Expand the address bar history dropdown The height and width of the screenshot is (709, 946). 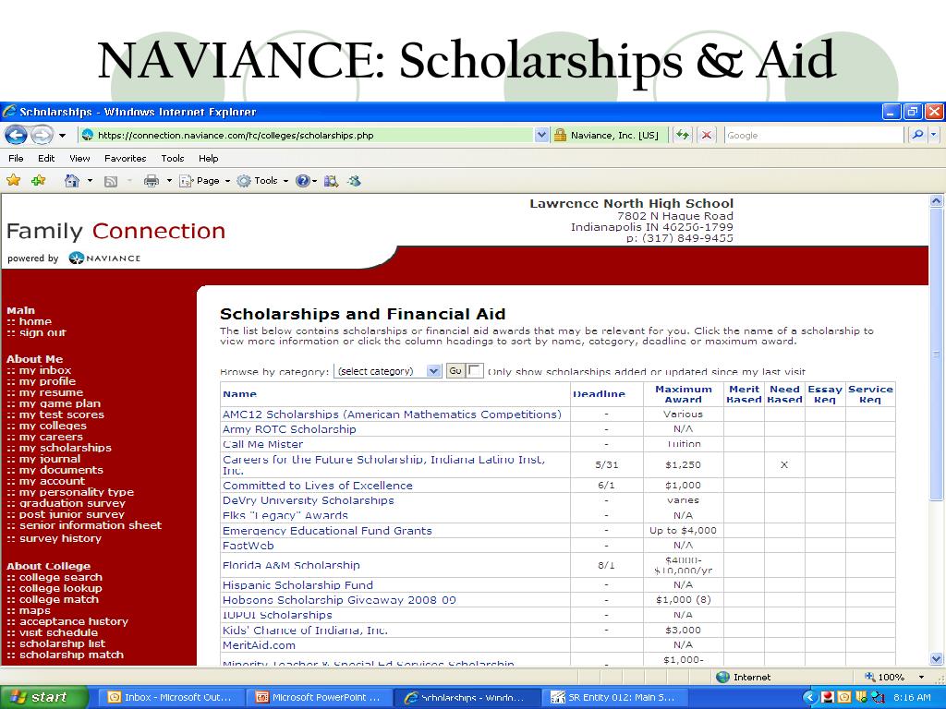point(541,135)
